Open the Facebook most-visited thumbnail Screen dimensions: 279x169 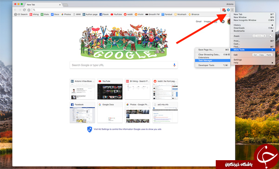[82, 112]
